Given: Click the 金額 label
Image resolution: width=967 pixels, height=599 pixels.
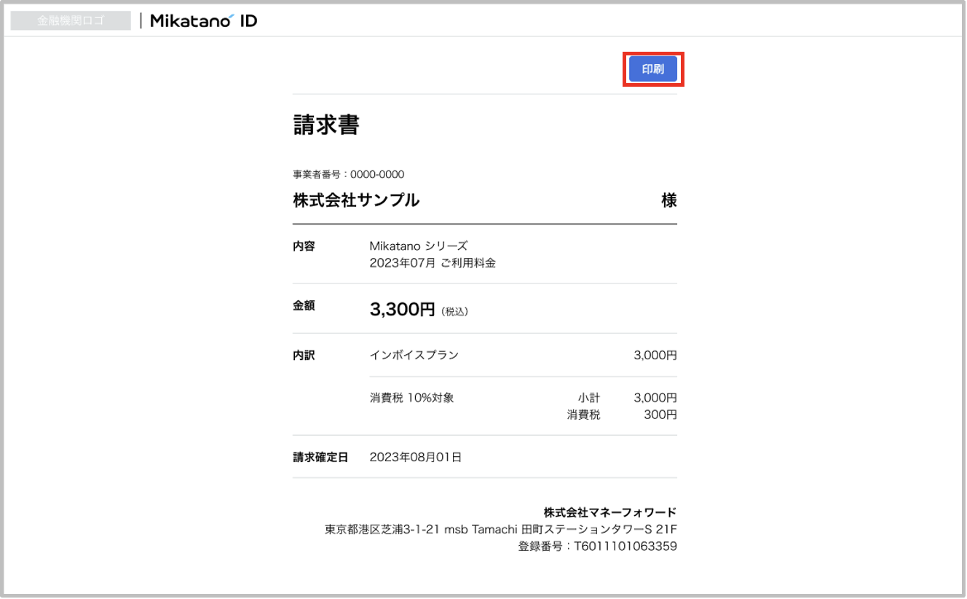Looking at the screenshot, I should [x=304, y=306].
